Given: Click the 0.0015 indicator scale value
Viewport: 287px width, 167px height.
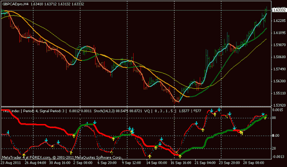Looking at the screenshot, I should coord(277,110).
